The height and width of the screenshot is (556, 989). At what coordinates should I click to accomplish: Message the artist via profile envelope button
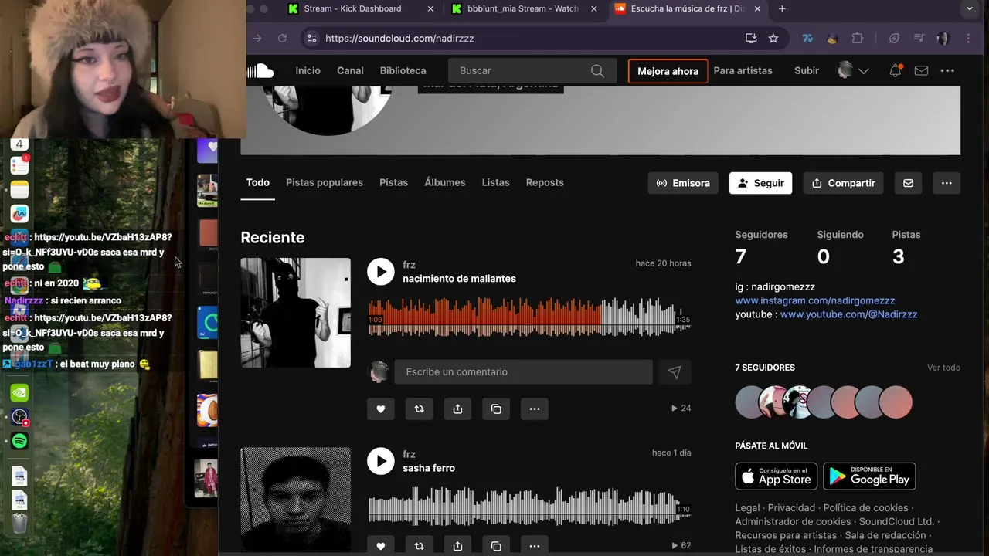(x=908, y=183)
